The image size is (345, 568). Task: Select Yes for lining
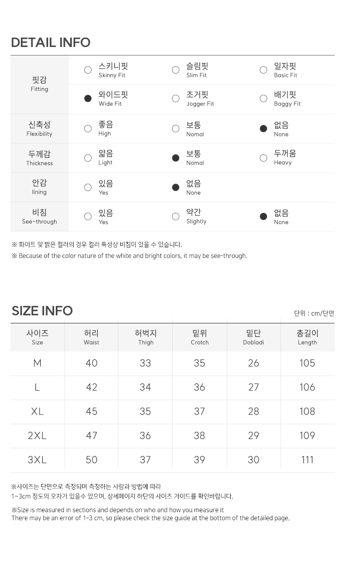pyautogui.click(x=88, y=187)
